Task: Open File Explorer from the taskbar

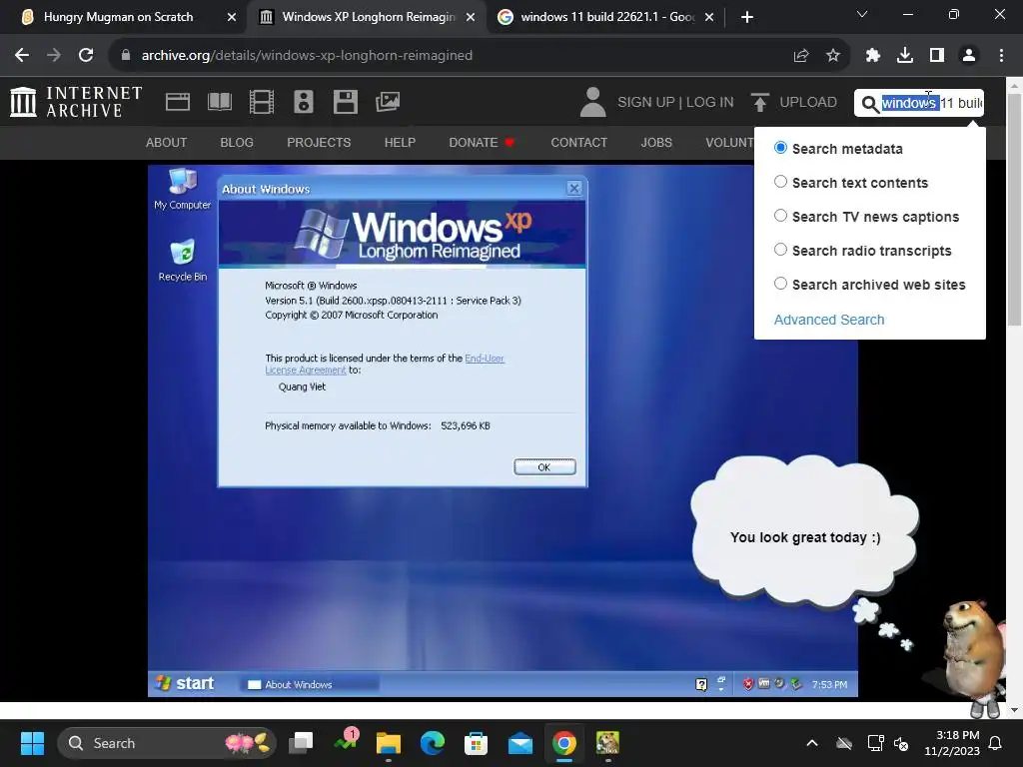Action: click(389, 743)
